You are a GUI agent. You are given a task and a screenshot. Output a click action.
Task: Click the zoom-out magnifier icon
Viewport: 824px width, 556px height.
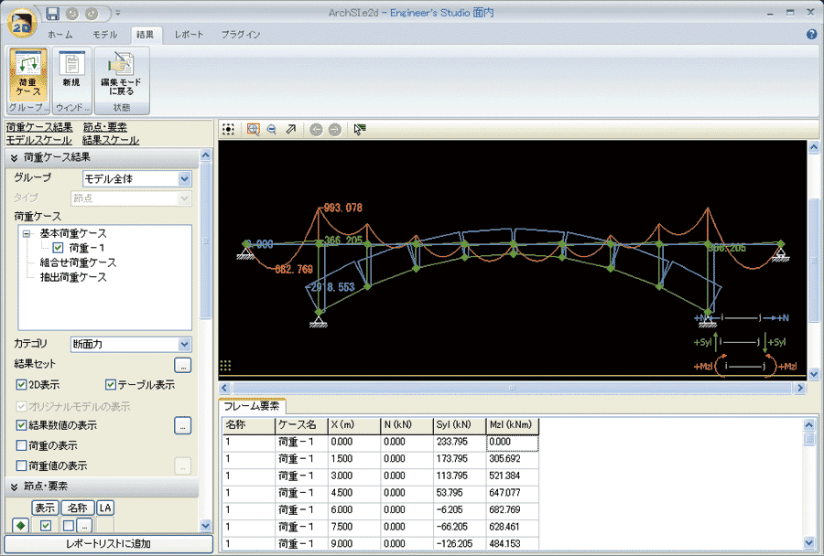coord(272,129)
